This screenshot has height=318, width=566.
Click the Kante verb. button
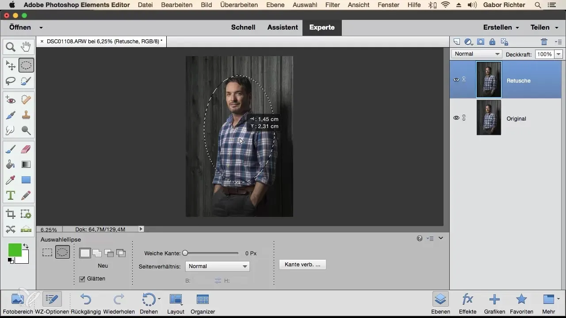302,265
